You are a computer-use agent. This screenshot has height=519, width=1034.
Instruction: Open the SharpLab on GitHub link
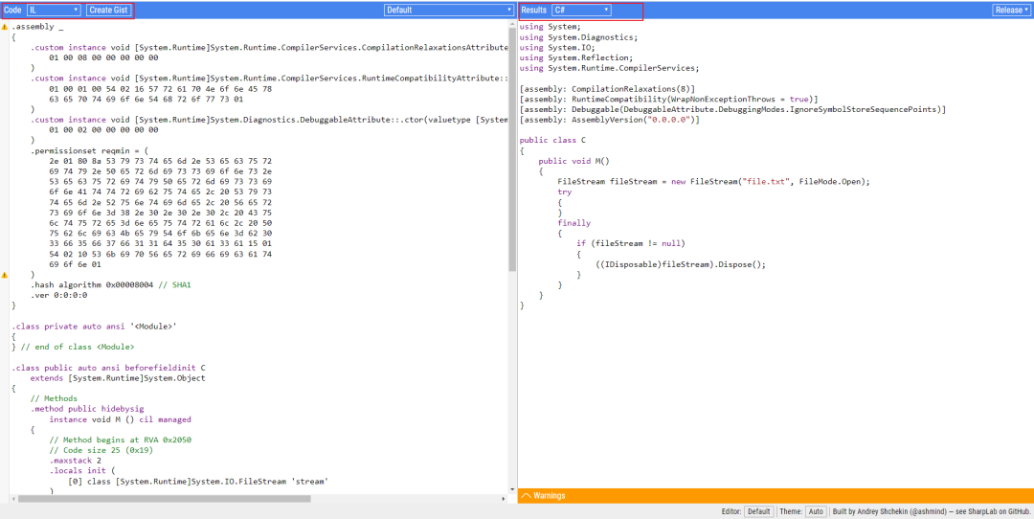coord(999,511)
